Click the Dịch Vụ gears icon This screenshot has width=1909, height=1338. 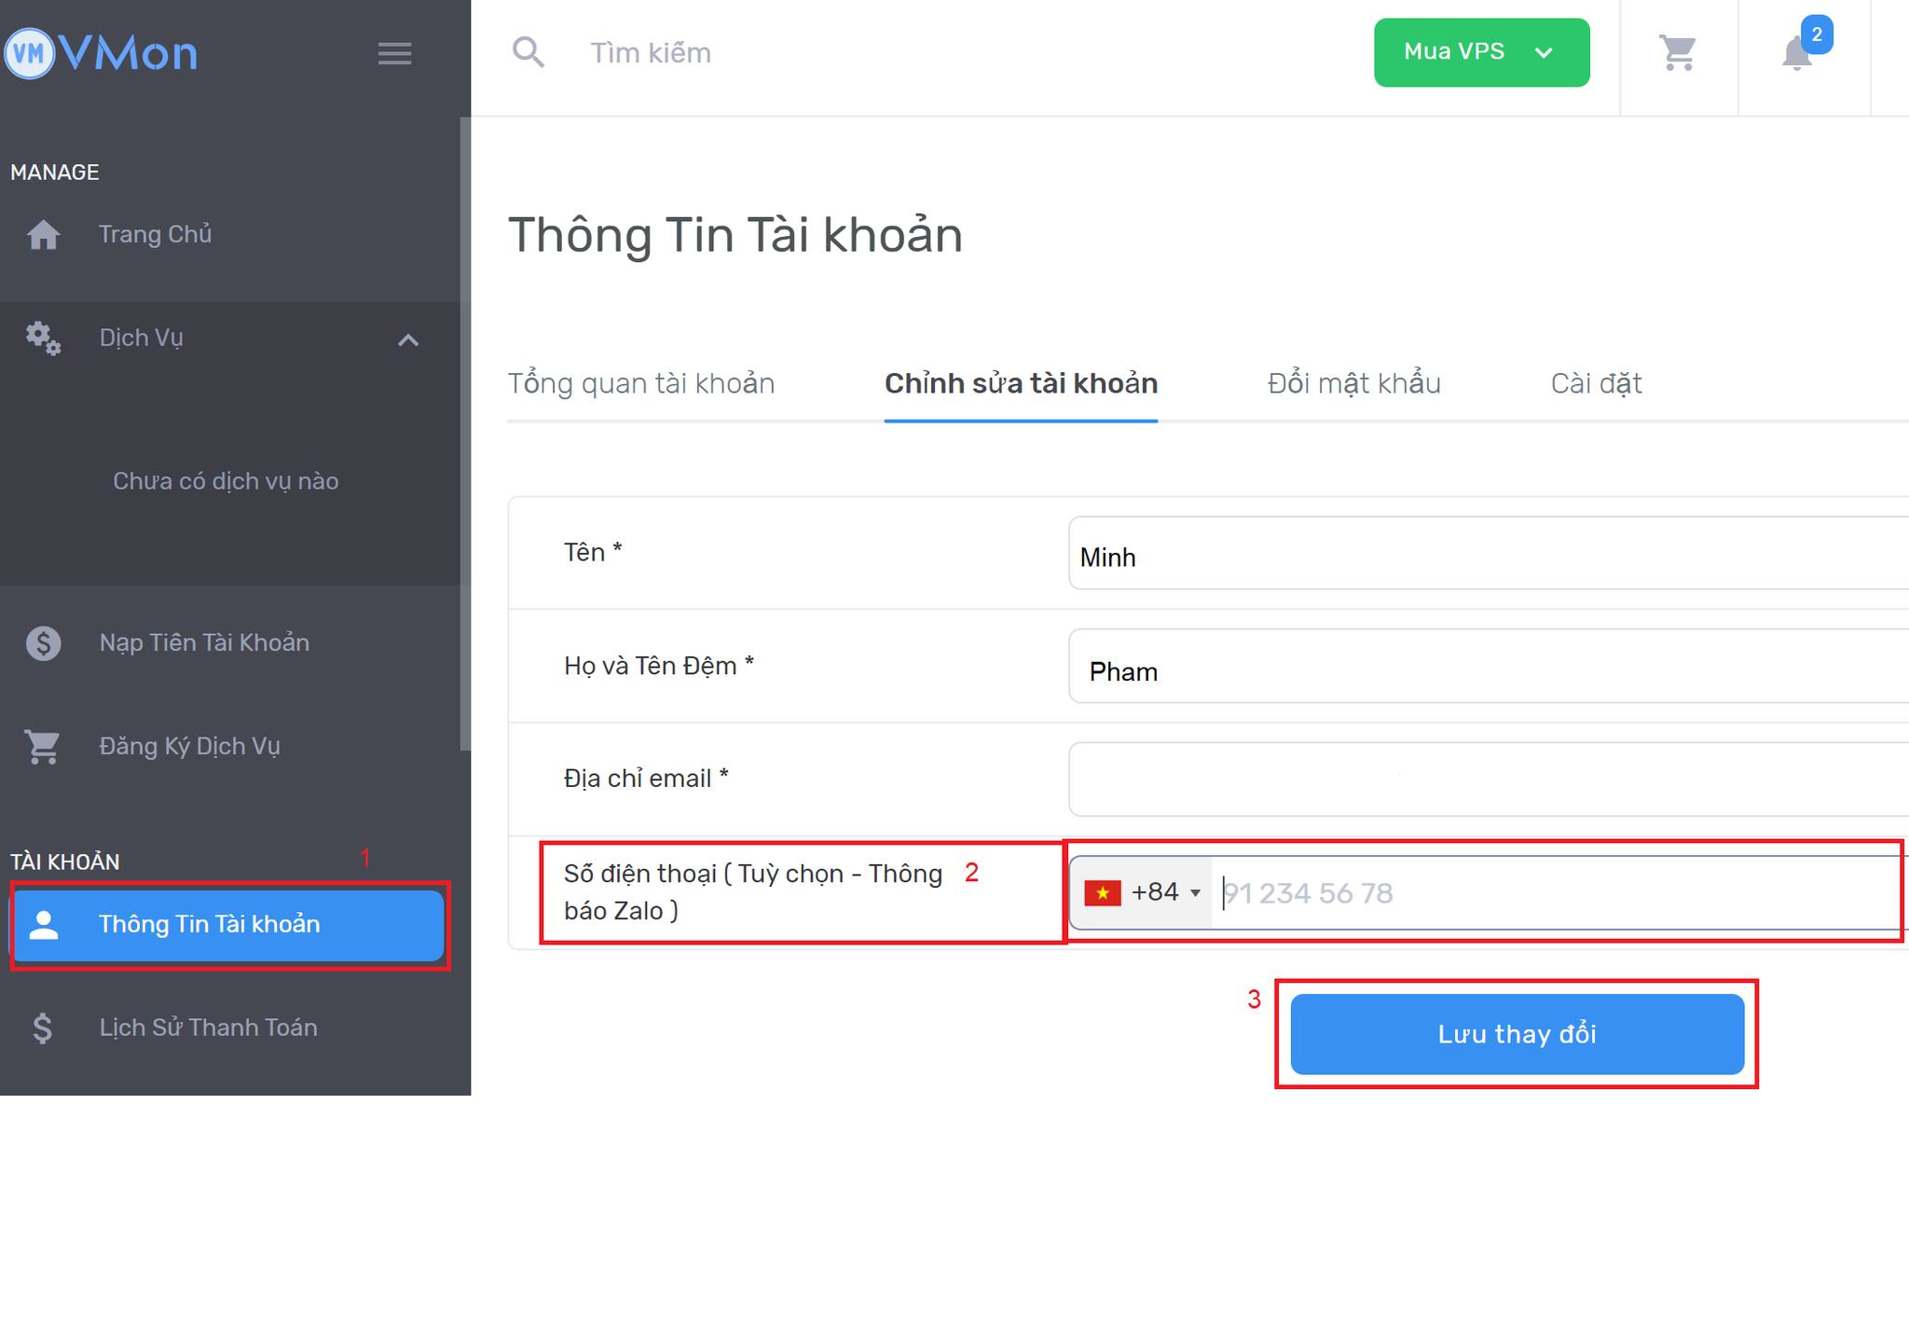pos(43,338)
